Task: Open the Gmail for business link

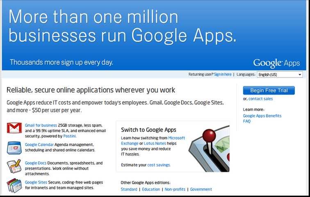Action: pyautogui.click(x=41, y=125)
